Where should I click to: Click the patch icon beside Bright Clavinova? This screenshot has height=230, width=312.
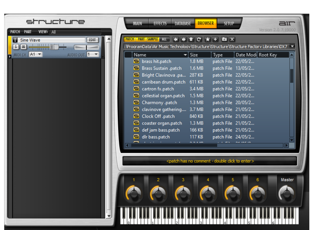[136, 75]
